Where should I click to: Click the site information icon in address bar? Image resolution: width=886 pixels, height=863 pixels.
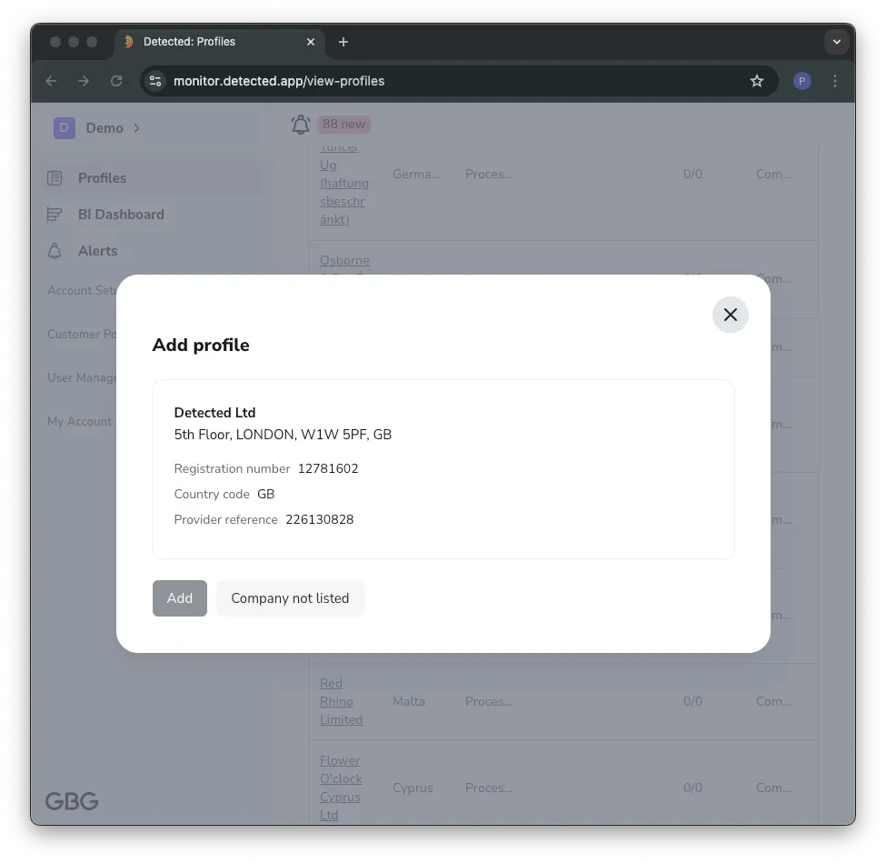(x=155, y=81)
